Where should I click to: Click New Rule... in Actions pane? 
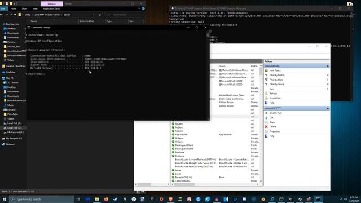(275, 70)
